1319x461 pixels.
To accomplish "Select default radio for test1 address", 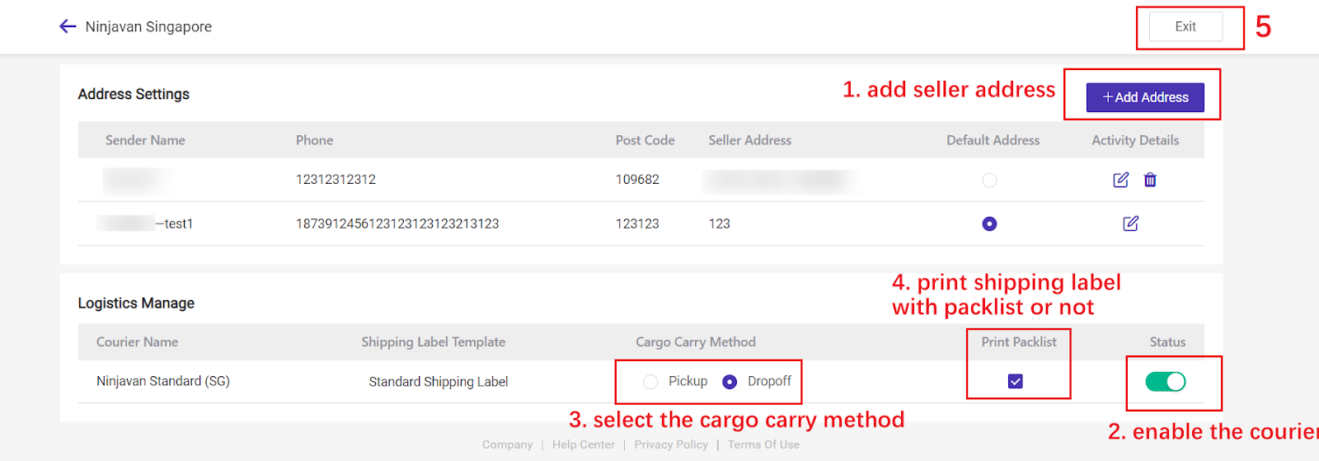I will click(x=989, y=223).
